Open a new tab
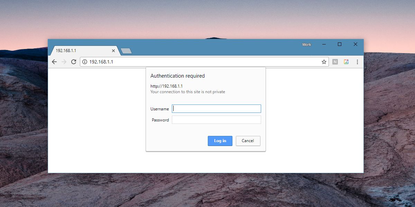The height and width of the screenshot is (207, 415). click(x=126, y=51)
